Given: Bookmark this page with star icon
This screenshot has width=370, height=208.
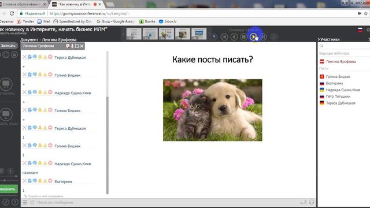Looking at the screenshot, I should (x=366, y=13).
